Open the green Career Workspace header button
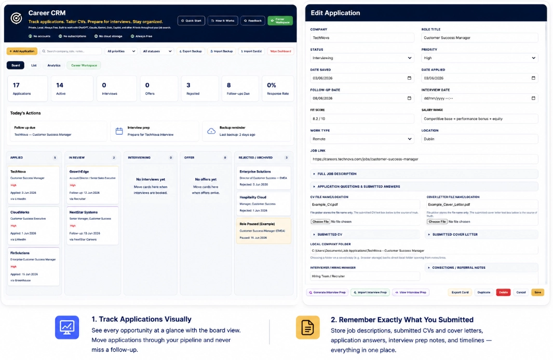This screenshot has width=553, height=360. tap(280, 21)
